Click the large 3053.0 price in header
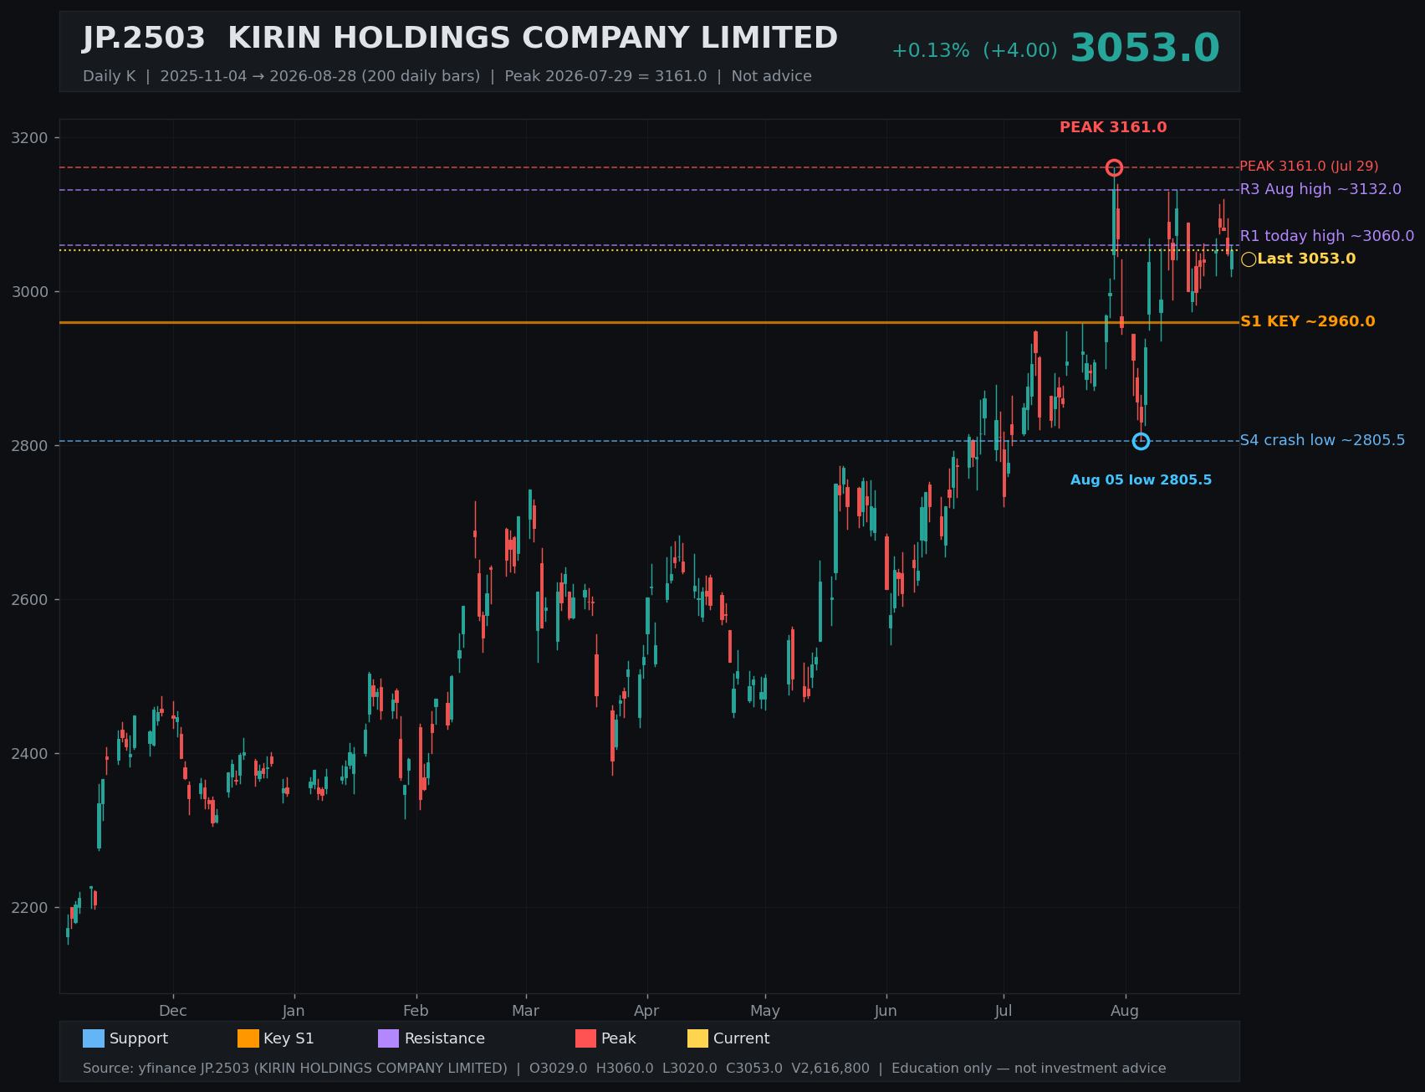This screenshot has width=1425, height=1092. tap(1145, 49)
